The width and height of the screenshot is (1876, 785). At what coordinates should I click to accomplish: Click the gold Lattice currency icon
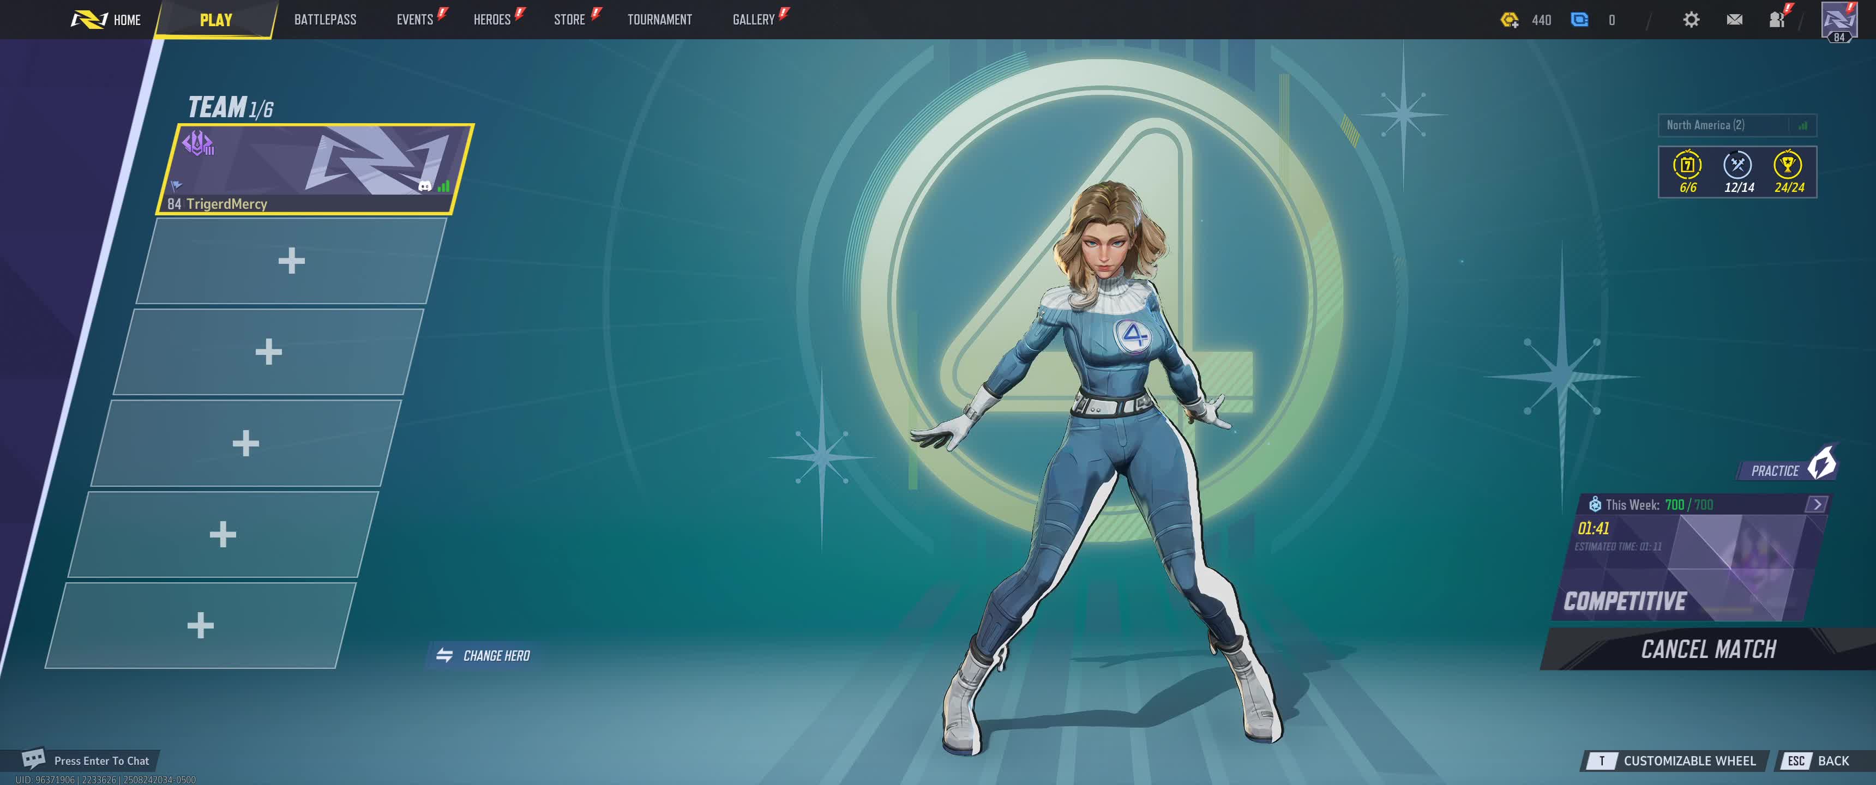[x=1509, y=20]
